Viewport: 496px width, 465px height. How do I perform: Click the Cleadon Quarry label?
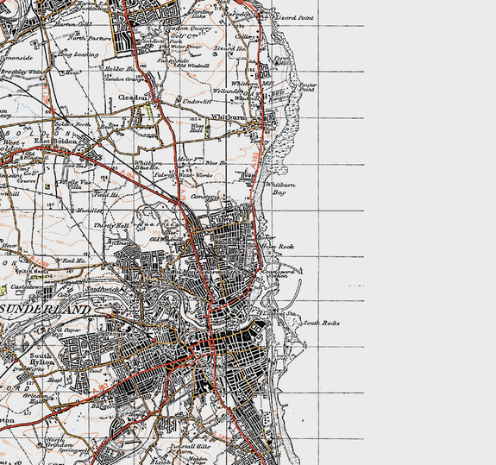click(187, 28)
